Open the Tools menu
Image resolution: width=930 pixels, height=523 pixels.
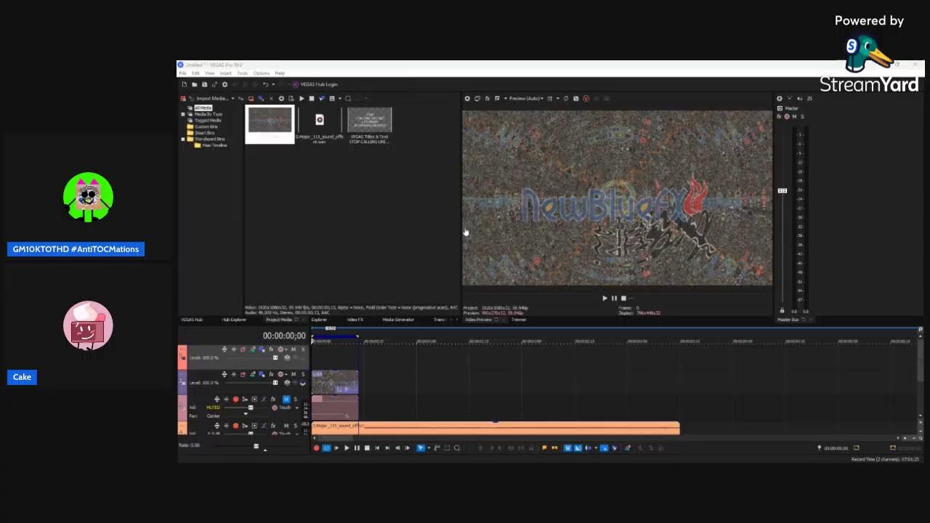242,73
